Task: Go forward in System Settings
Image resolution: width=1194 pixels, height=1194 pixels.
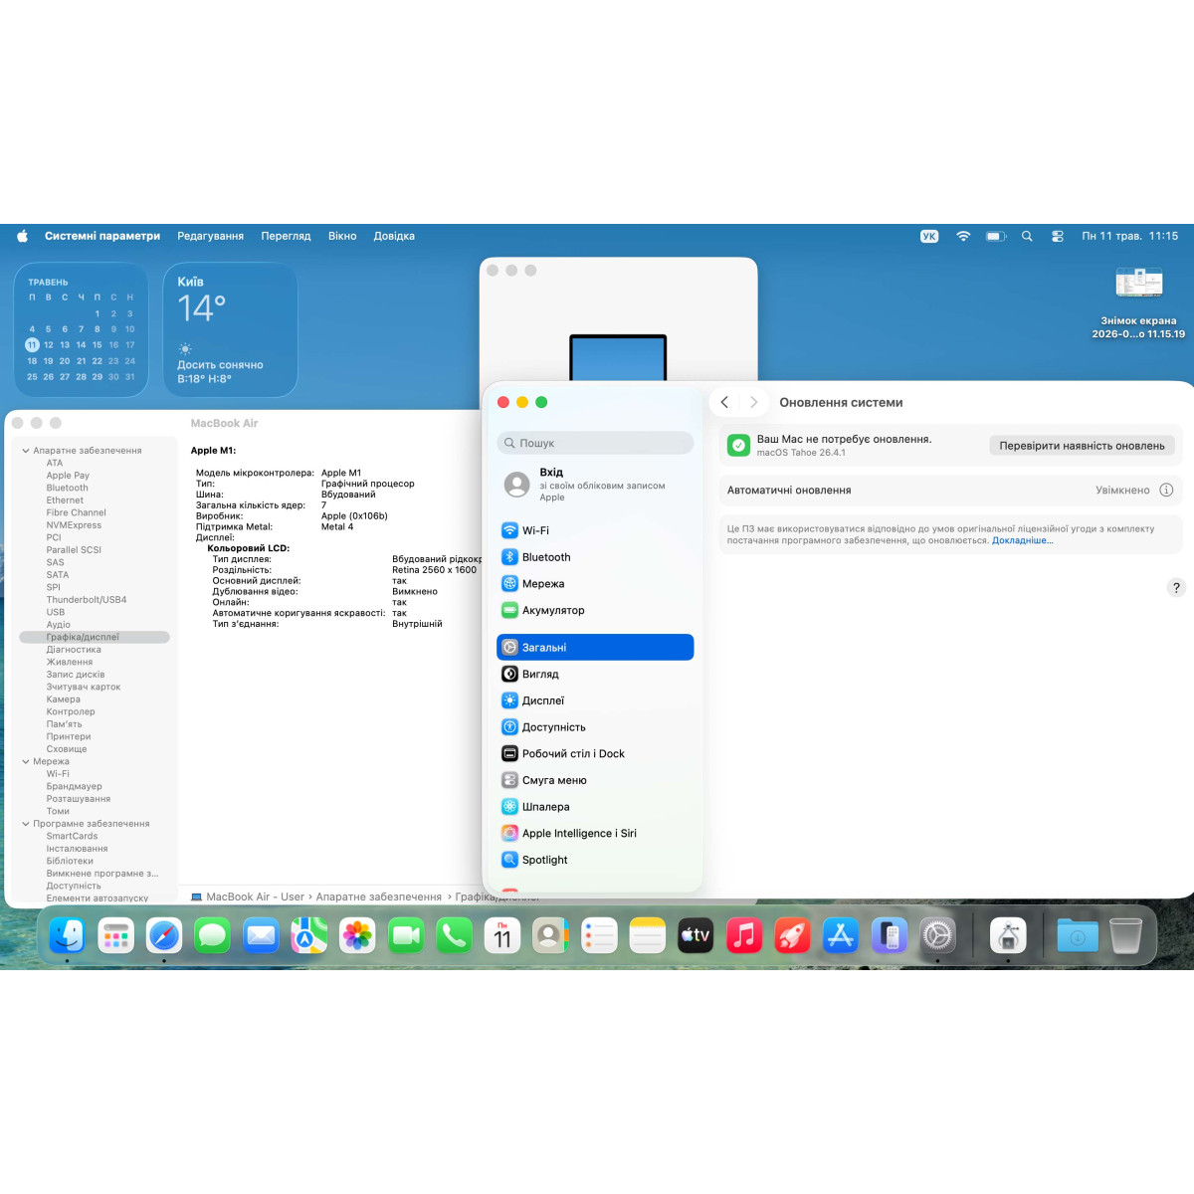Action: click(x=753, y=402)
